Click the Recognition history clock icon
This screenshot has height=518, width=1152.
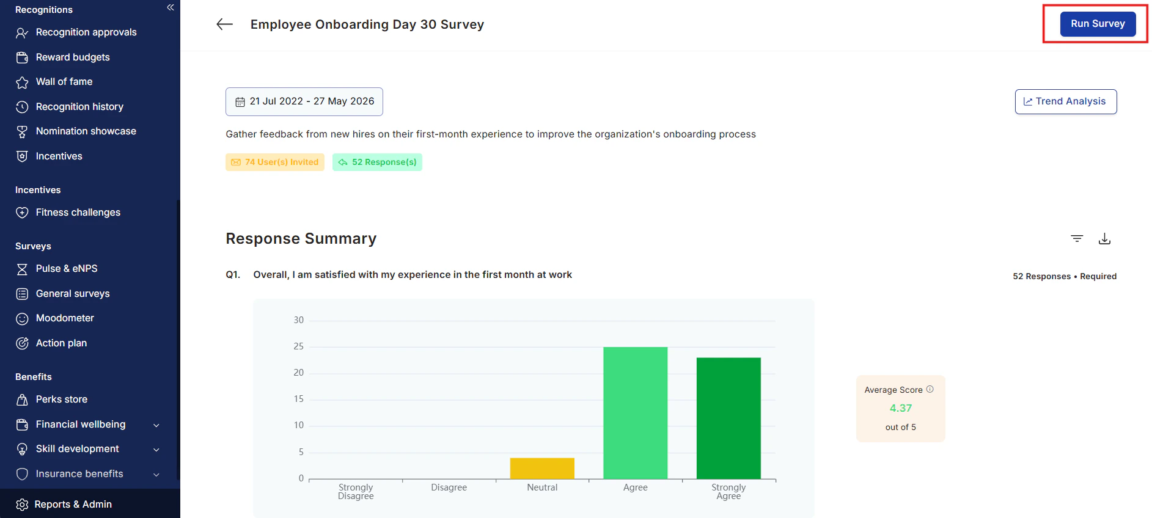[22, 107]
